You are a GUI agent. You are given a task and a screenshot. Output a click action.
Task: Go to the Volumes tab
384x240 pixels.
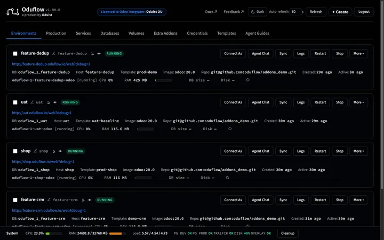(137, 33)
